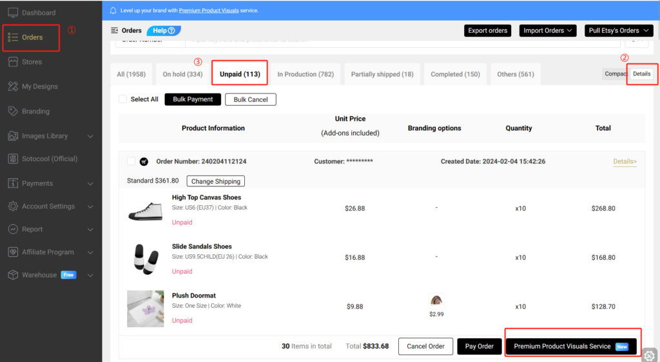
Task: Open the Dashboard monitor icon
Action: (x=13, y=13)
